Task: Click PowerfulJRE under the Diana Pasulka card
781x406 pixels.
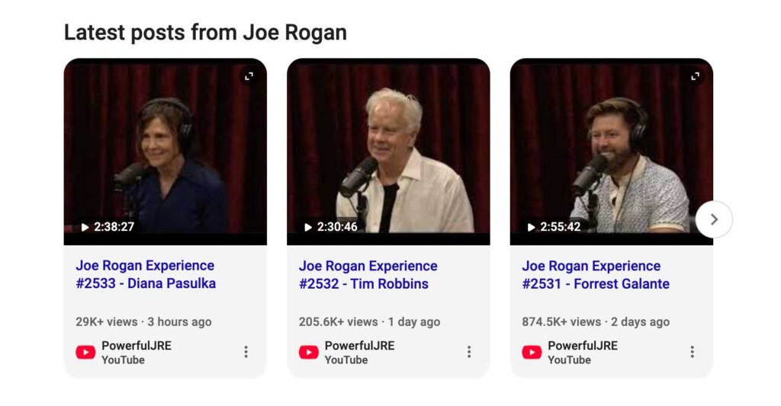Action: [x=137, y=346]
